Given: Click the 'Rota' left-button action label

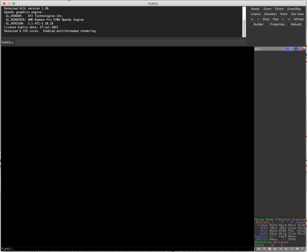Looking at the screenshot, I should tap(273, 225).
